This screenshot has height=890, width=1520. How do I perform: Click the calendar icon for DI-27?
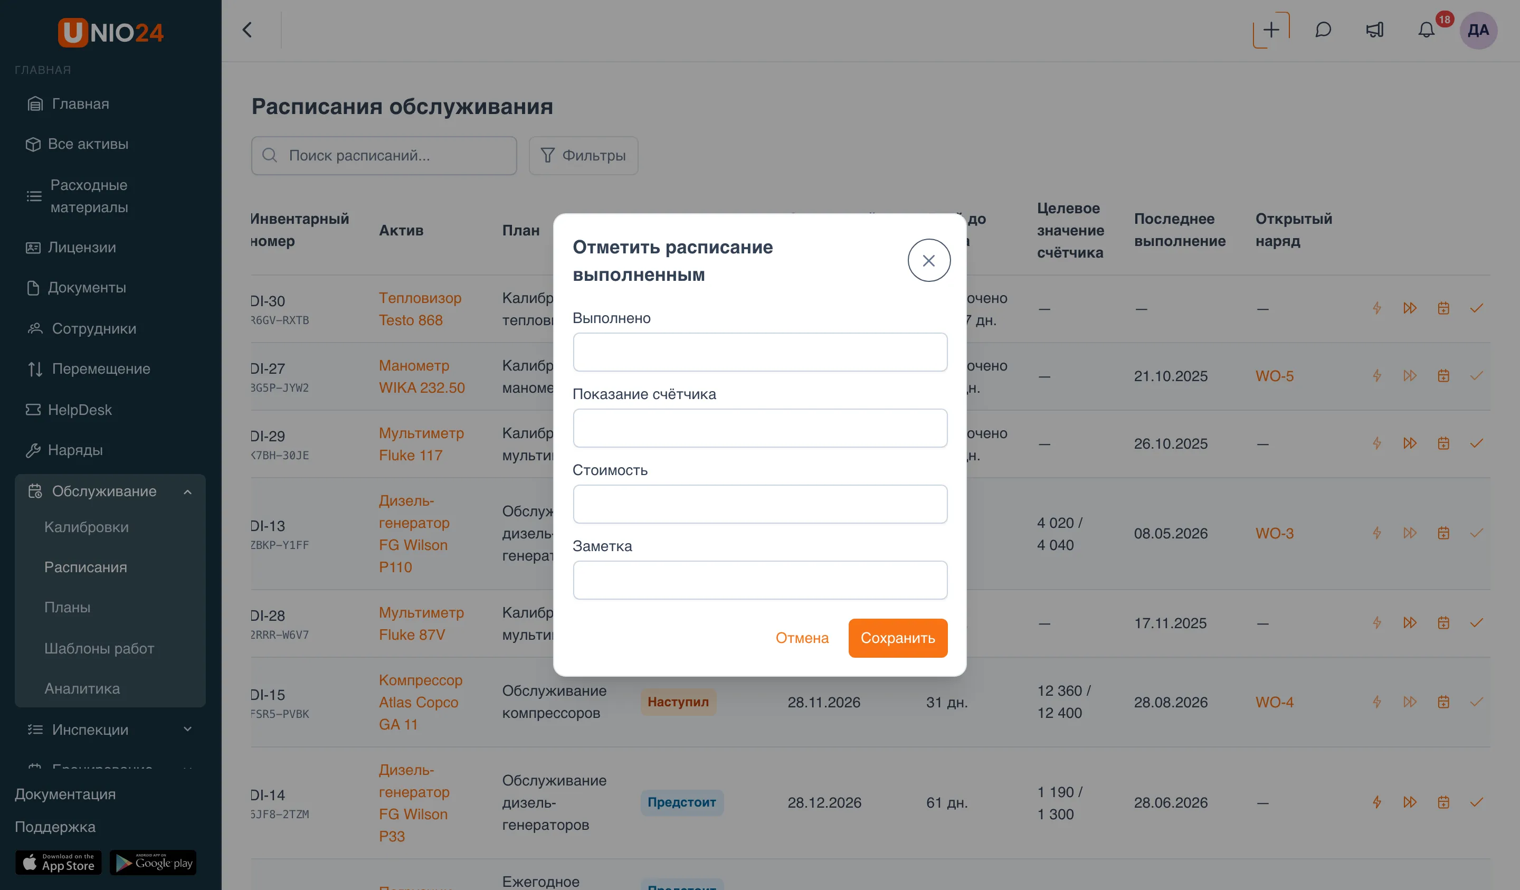click(x=1443, y=376)
